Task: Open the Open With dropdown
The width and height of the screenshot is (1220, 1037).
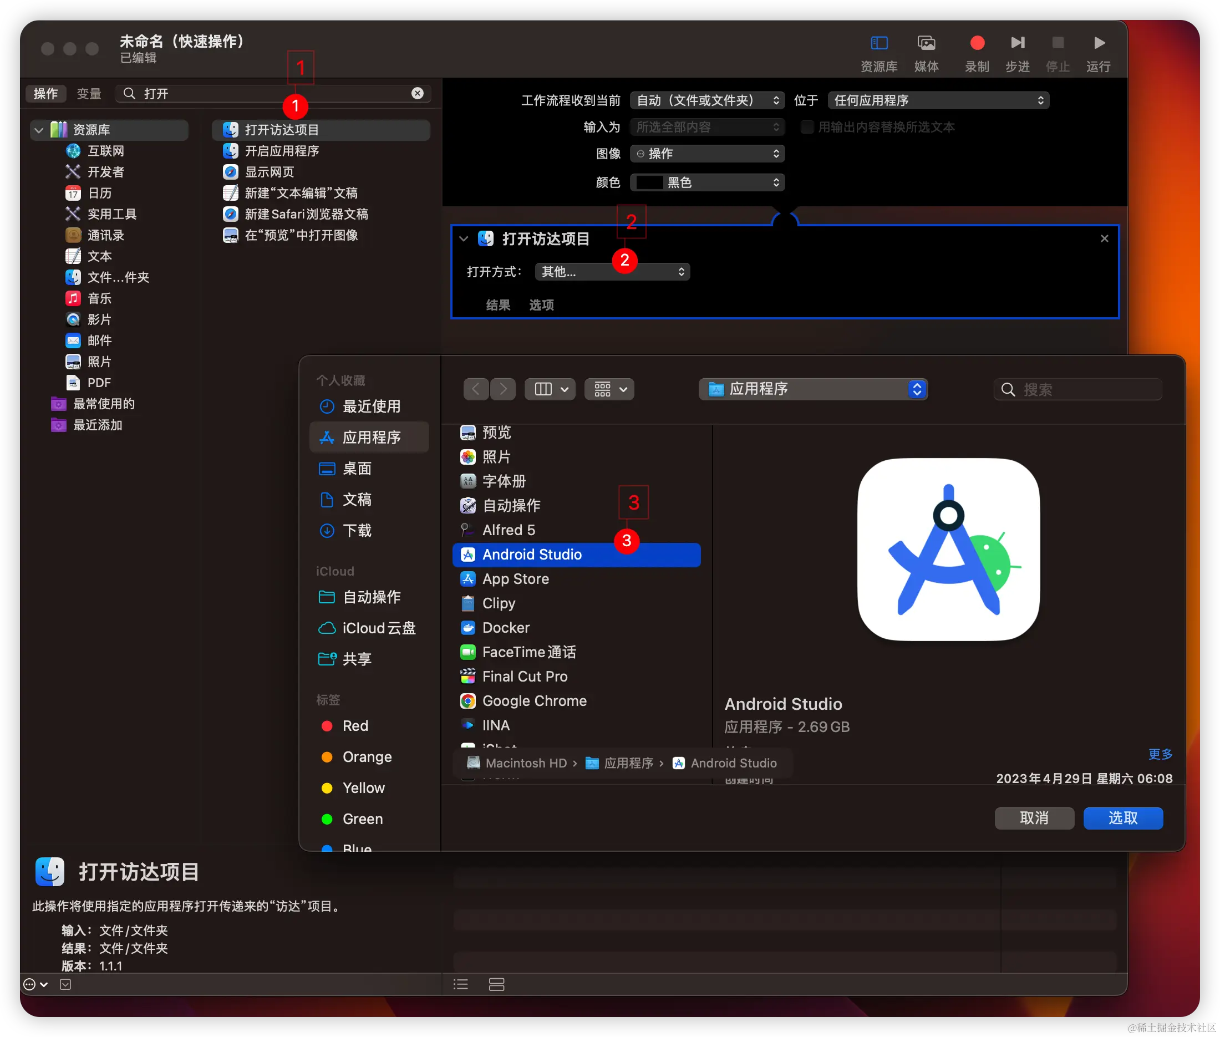Action: [x=612, y=272]
